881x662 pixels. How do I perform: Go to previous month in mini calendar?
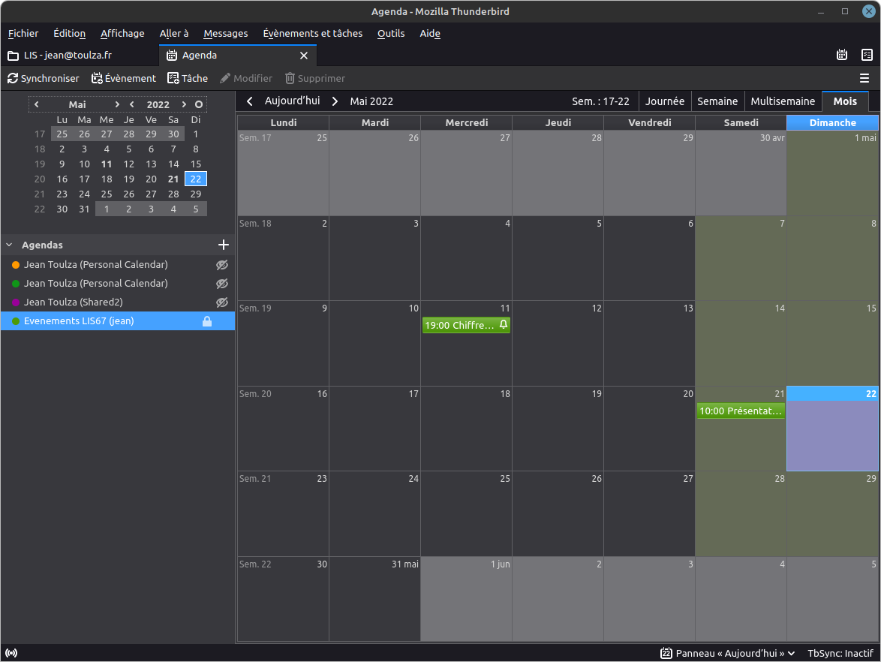coord(37,104)
